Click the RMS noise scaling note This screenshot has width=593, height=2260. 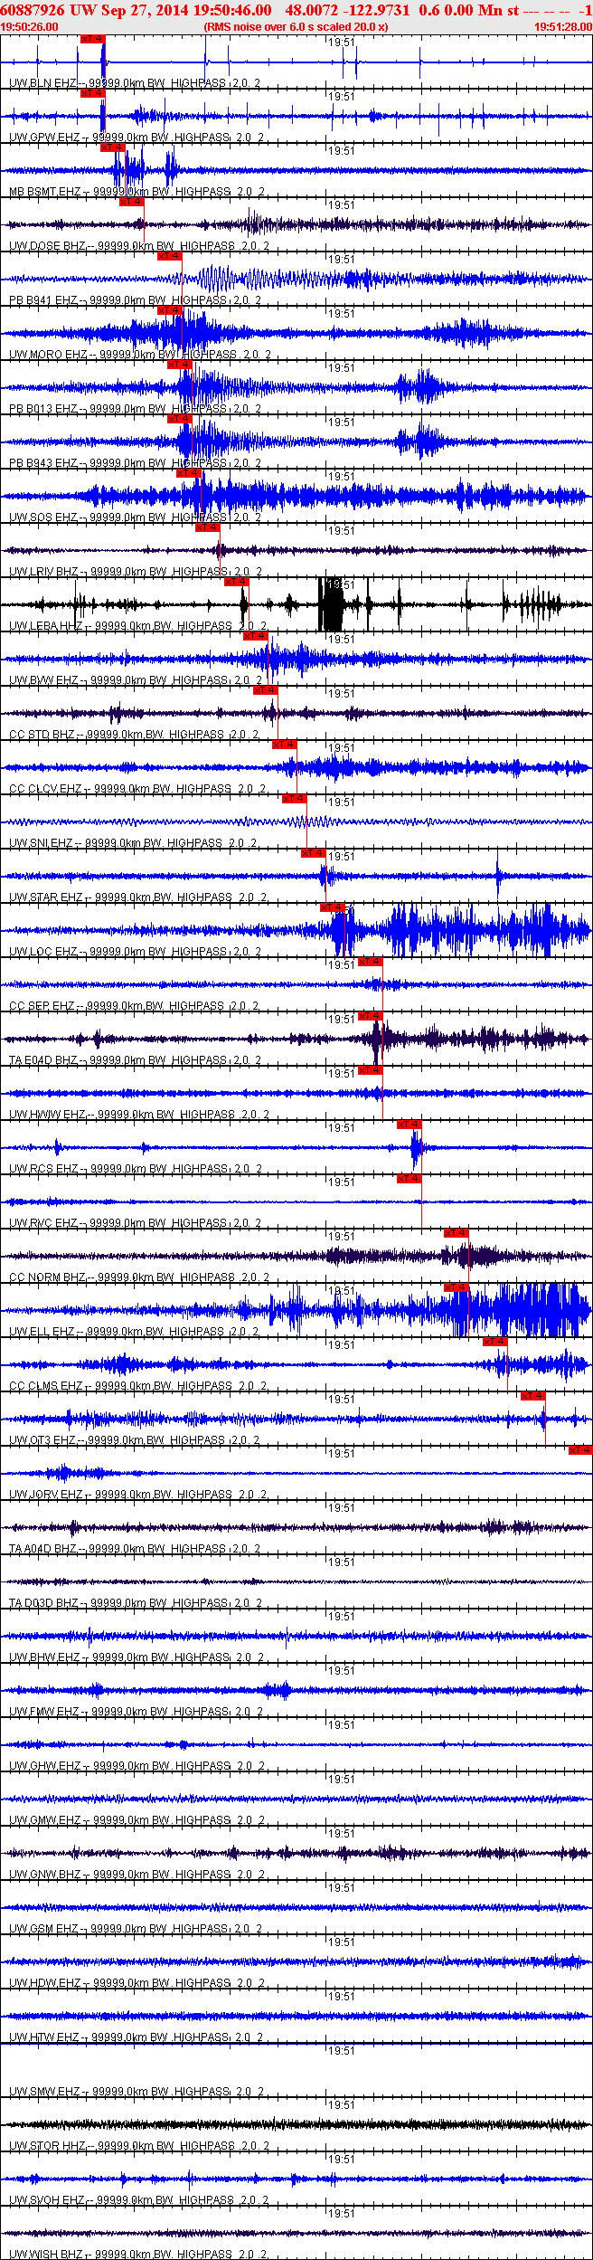296,27
